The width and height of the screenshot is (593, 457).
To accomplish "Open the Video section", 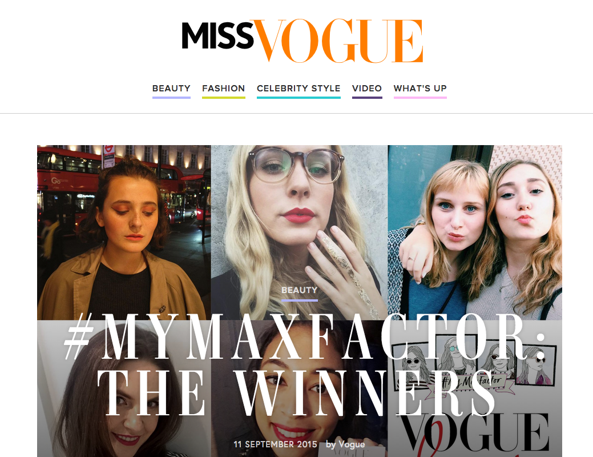I will click(x=367, y=89).
